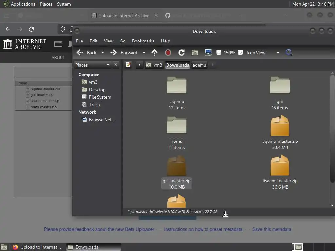Toggle location text entry pencil icon

point(128,65)
